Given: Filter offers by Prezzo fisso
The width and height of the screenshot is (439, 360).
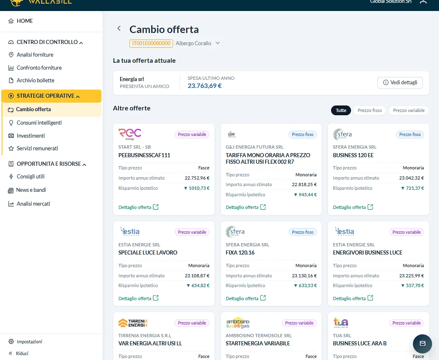Looking at the screenshot, I should click(370, 110).
